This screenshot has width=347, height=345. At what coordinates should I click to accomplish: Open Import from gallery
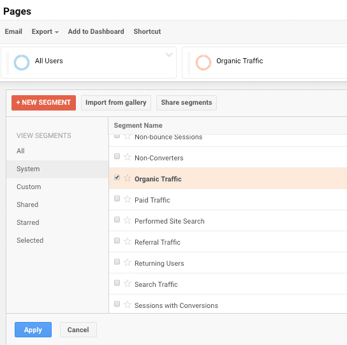[116, 103]
